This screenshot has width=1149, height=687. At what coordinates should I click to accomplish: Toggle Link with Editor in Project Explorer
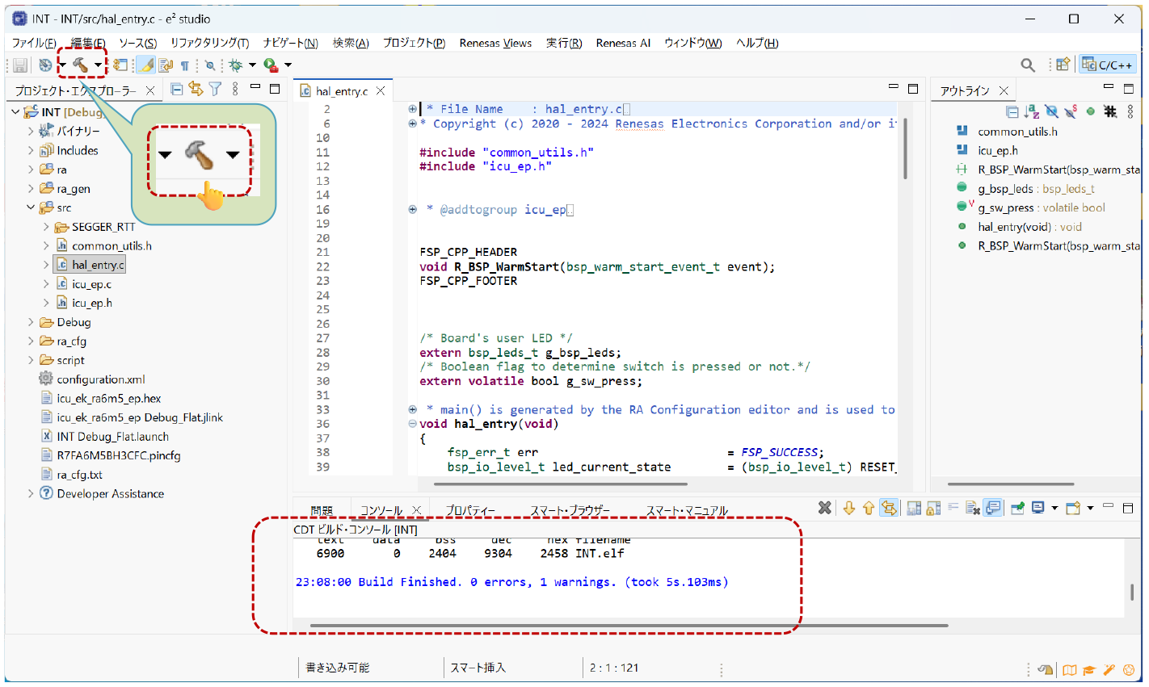[196, 90]
